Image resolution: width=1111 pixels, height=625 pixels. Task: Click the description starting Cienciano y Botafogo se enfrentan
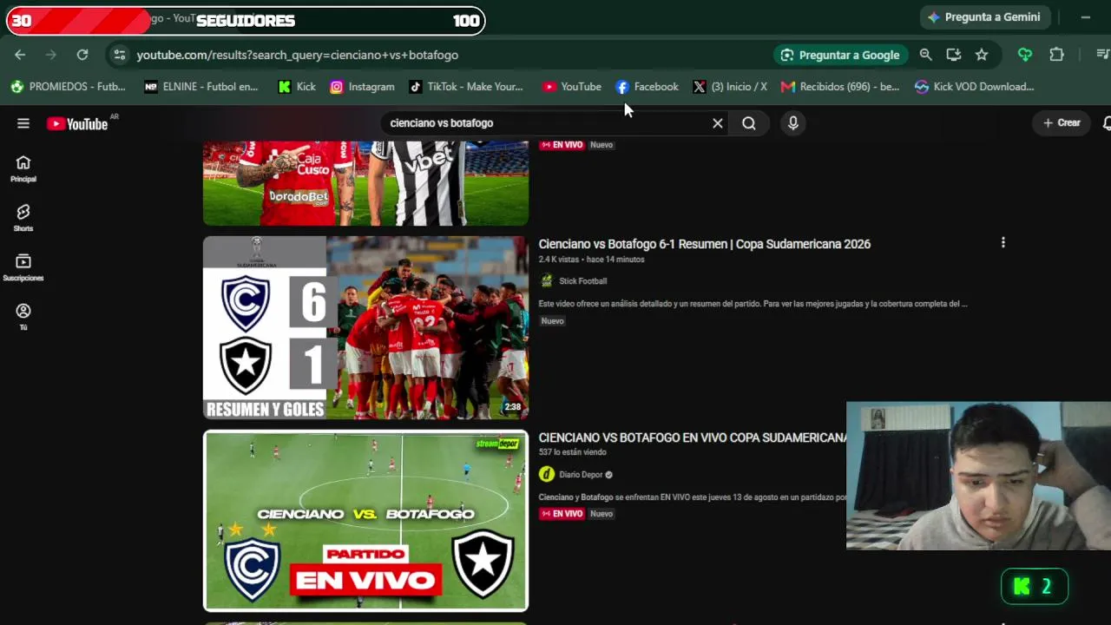[693, 497]
